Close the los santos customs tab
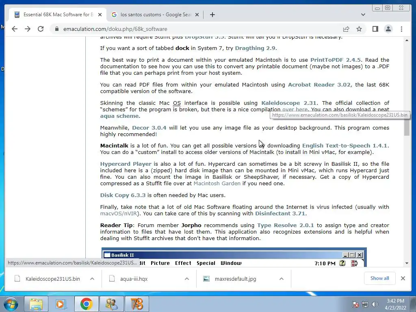The image size is (416, 312). (x=197, y=15)
